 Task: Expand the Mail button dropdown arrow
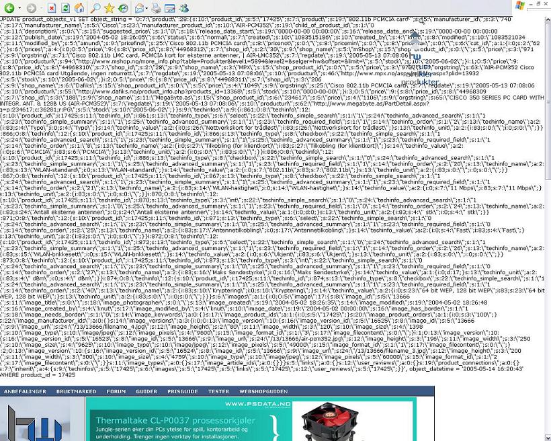[x=146, y=8]
